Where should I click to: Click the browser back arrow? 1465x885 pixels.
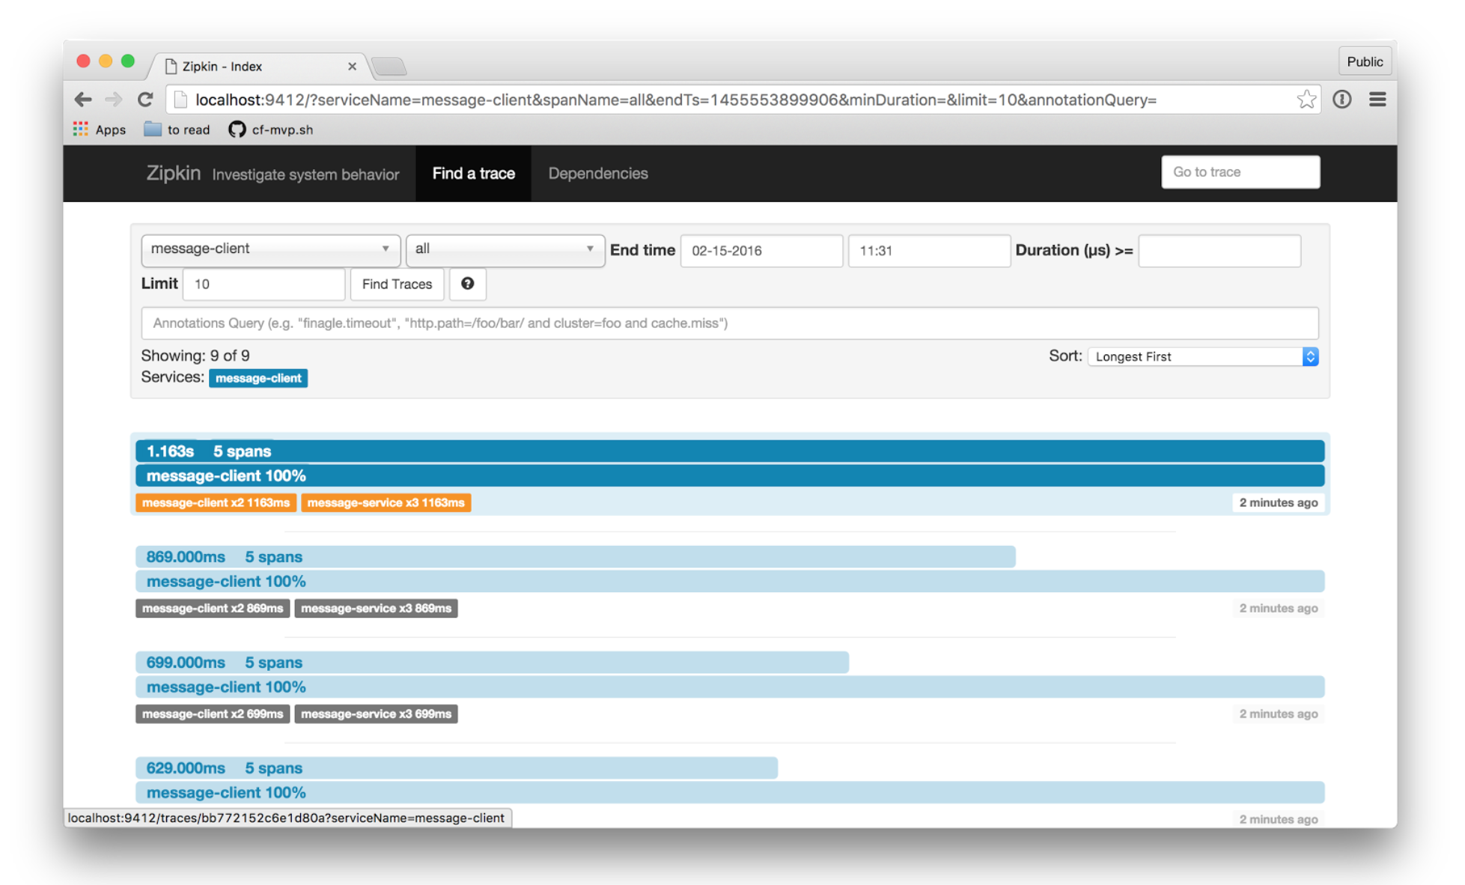(83, 100)
